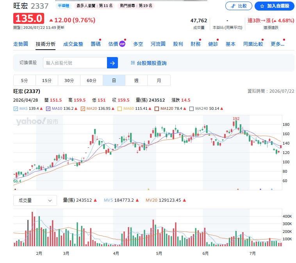Click the star icon on 加入自選股

click(x=262, y=6)
